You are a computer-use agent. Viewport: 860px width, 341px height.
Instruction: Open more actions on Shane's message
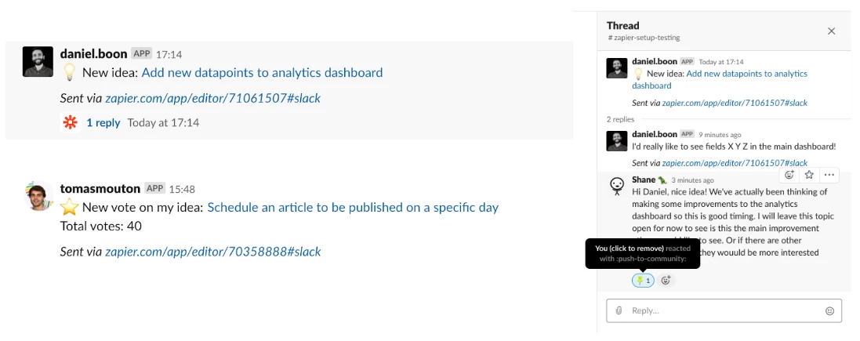coord(829,175)
